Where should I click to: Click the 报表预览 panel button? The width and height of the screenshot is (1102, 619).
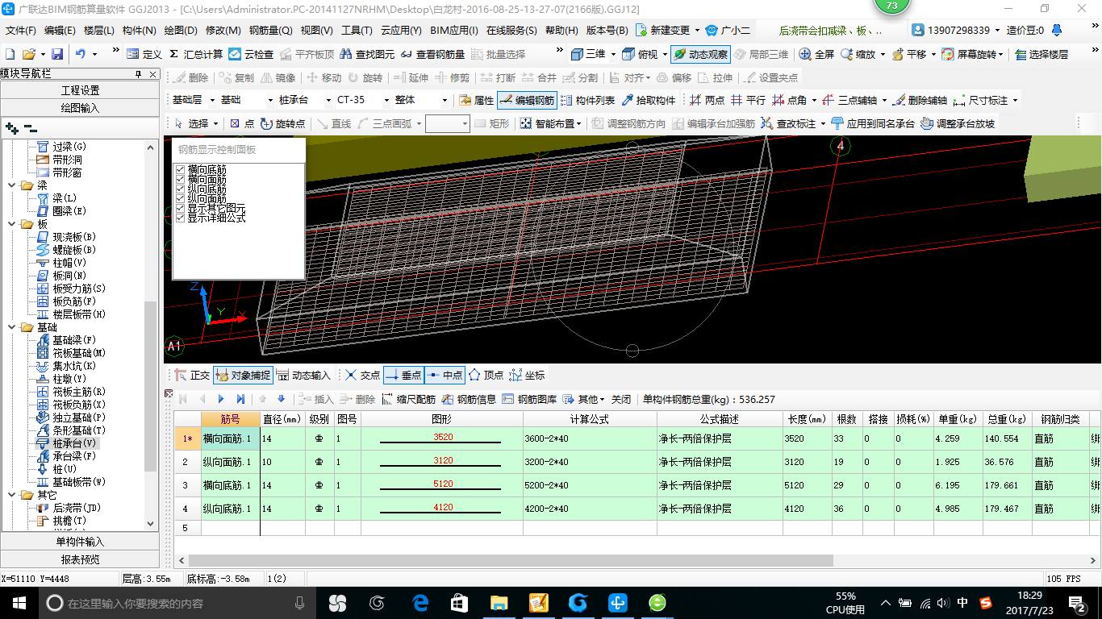tap(81, 559)
